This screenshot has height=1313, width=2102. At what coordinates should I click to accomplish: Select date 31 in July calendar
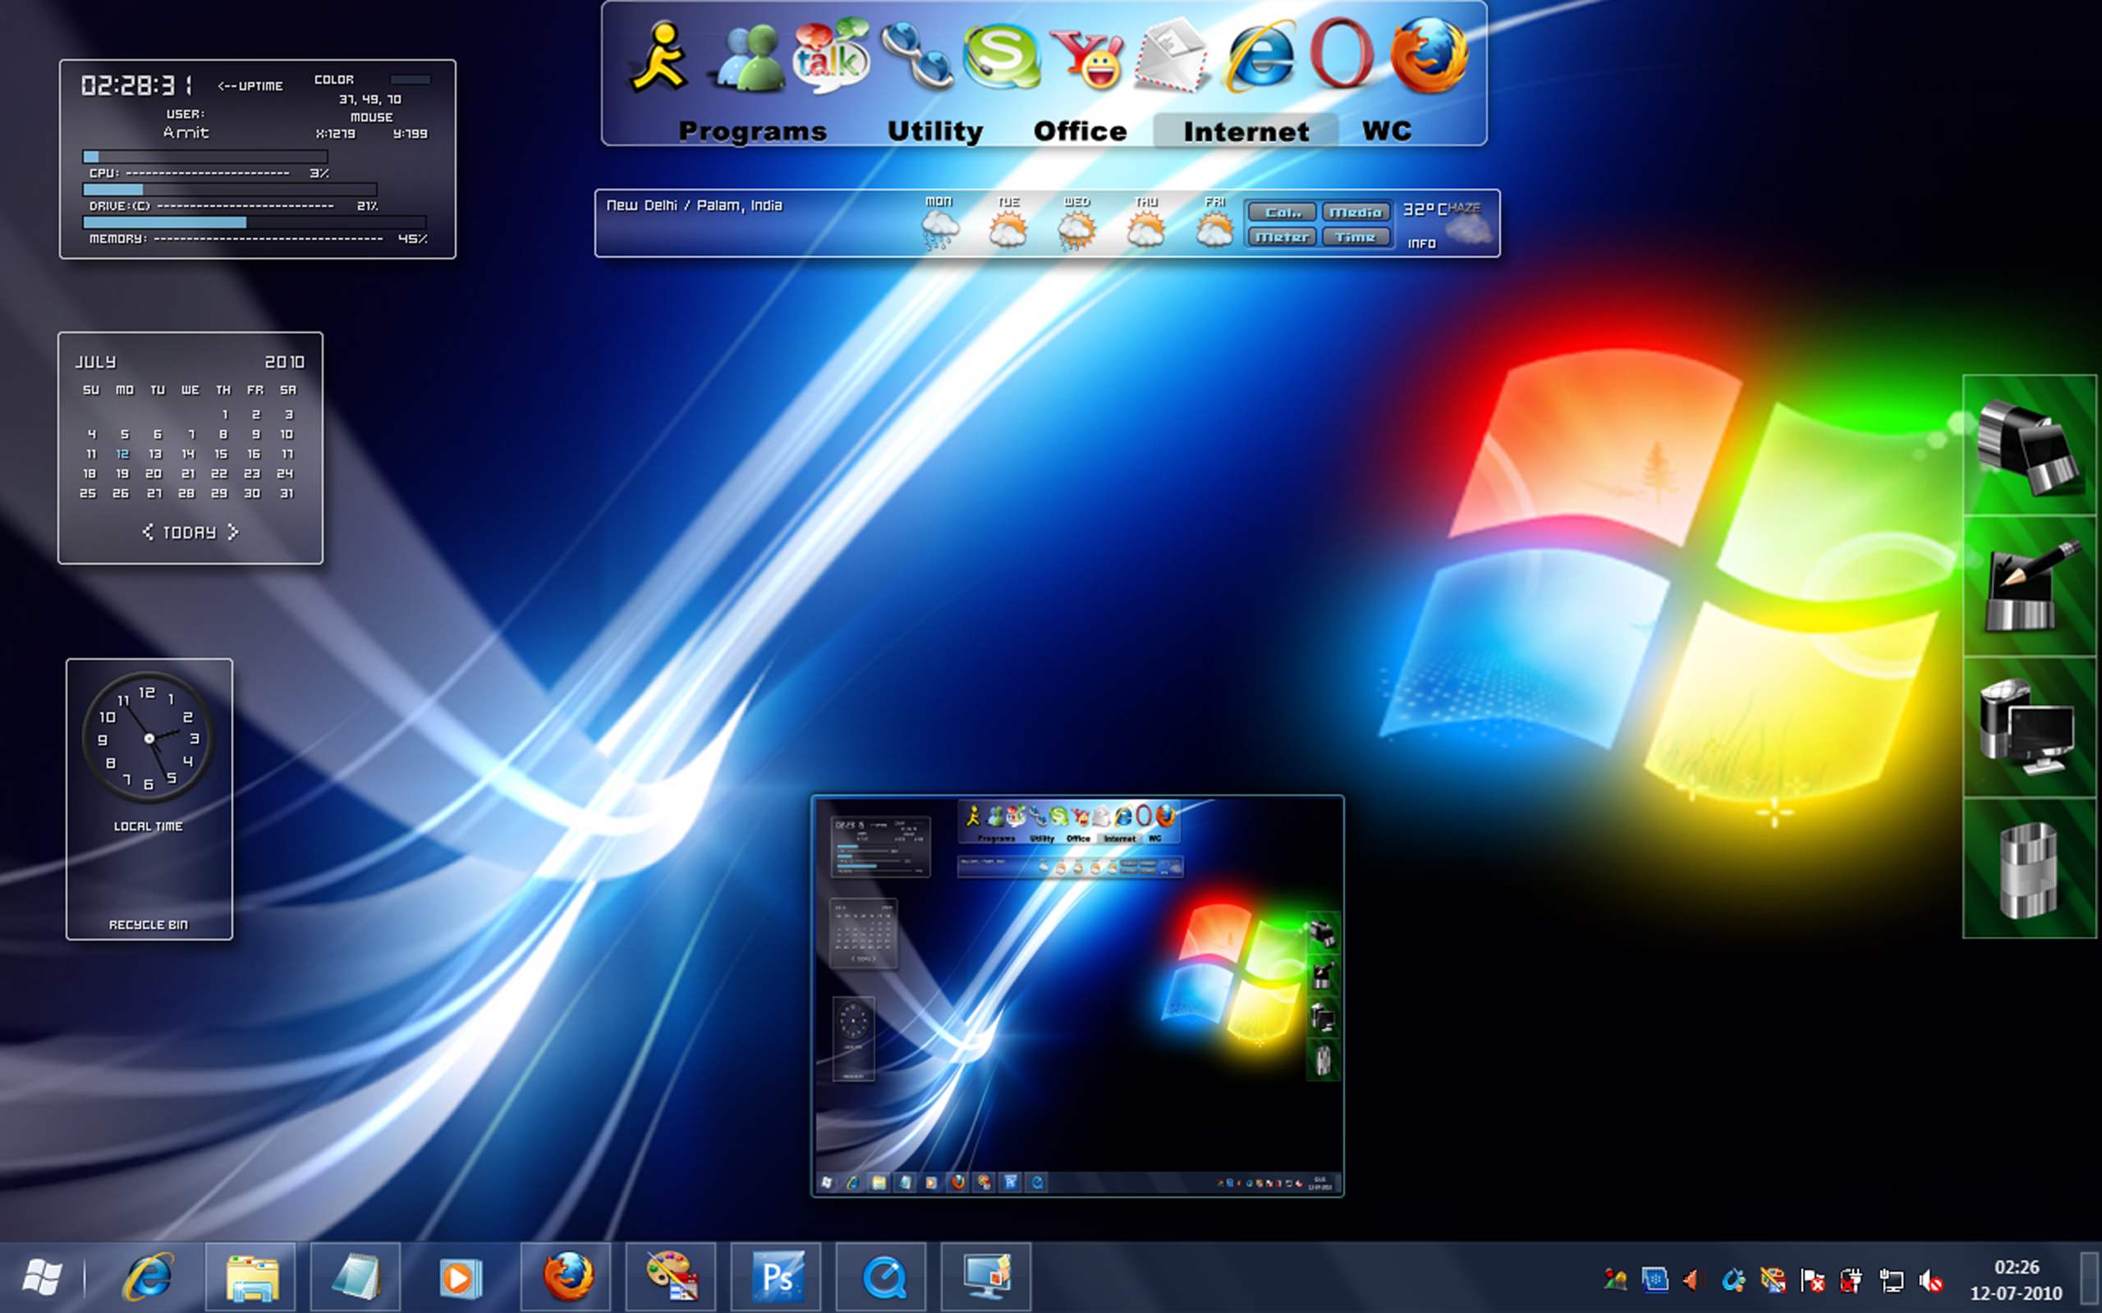(x=287, y=493)
